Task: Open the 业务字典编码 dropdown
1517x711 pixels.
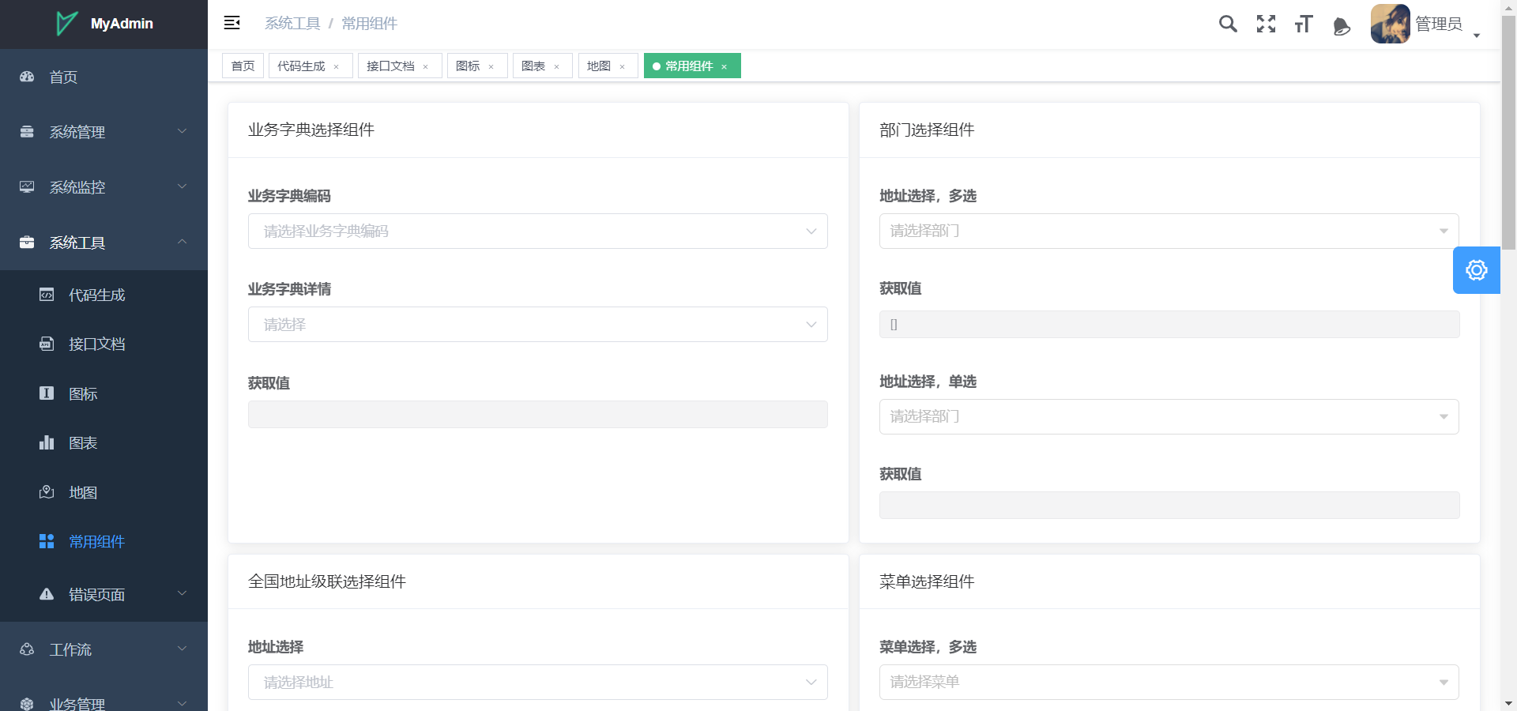Action: [538, 231]
